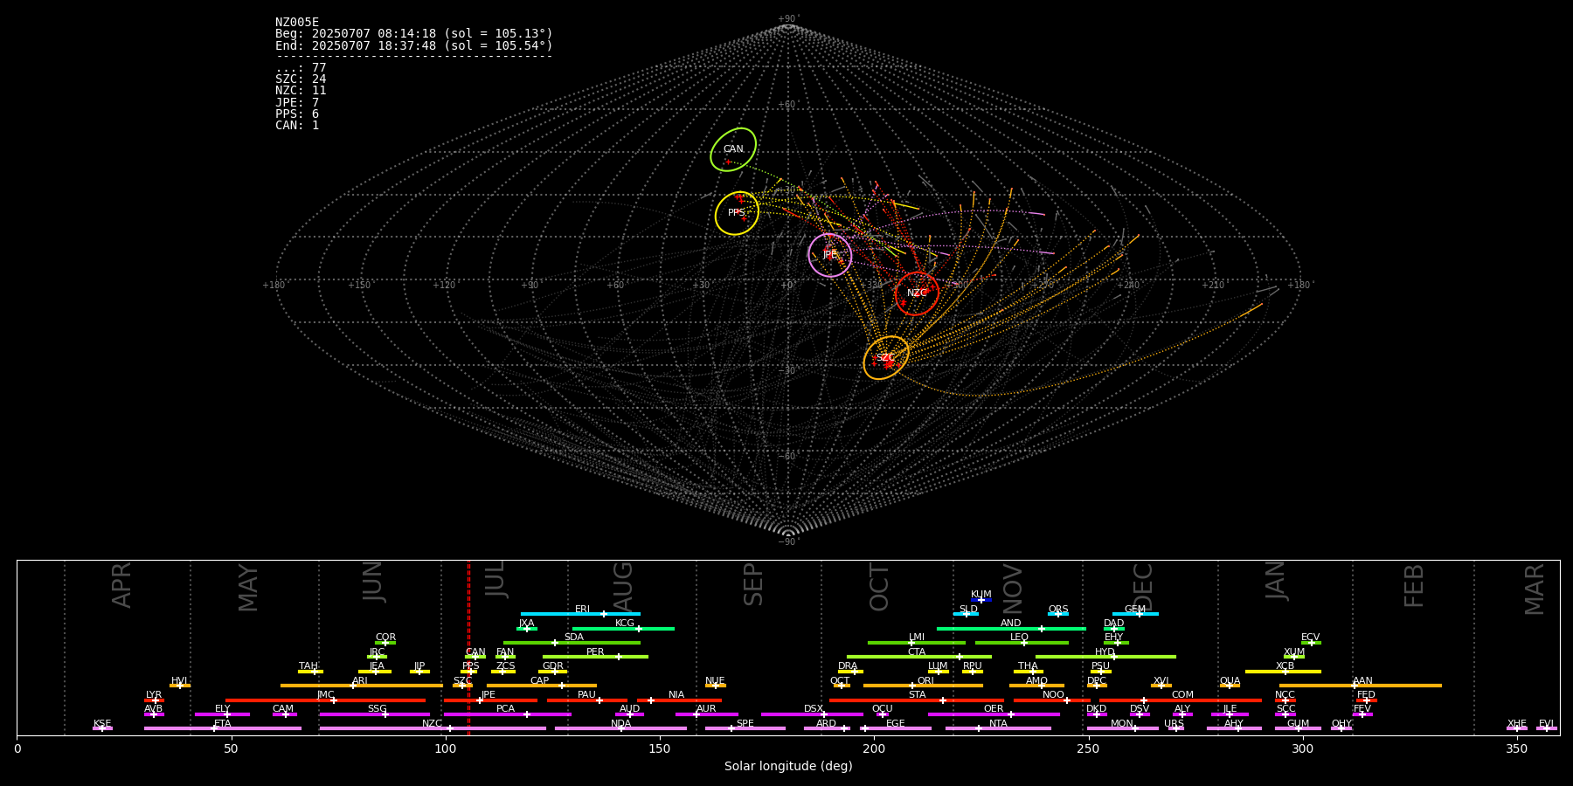Screen dimensions: 1573x786
Task: Click the station name NZ005E text
Action: [x=297, y=23]
